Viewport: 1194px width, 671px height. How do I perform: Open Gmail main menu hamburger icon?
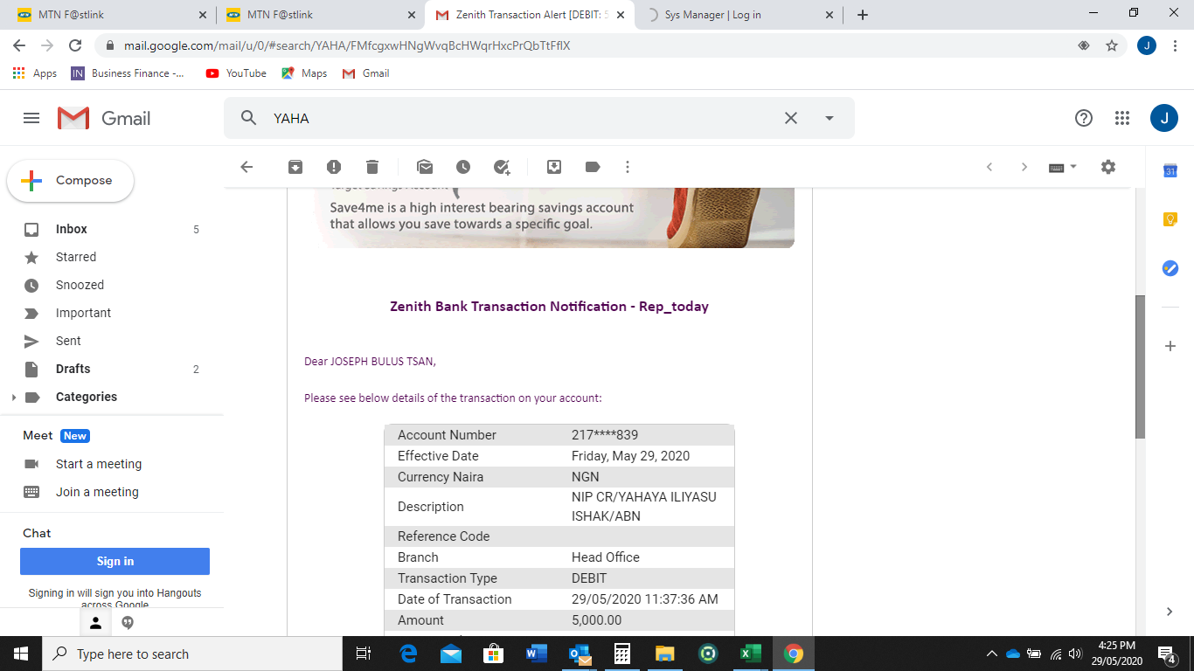pyautogui.click(x=31, y=118)
